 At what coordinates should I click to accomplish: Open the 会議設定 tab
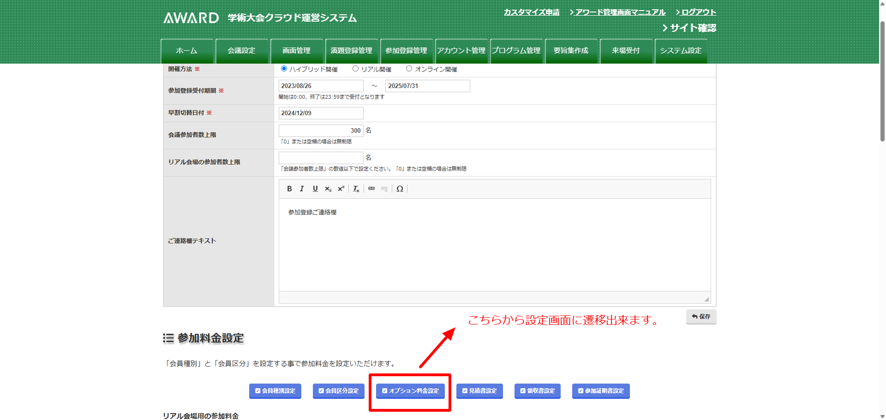pos(242,51)
